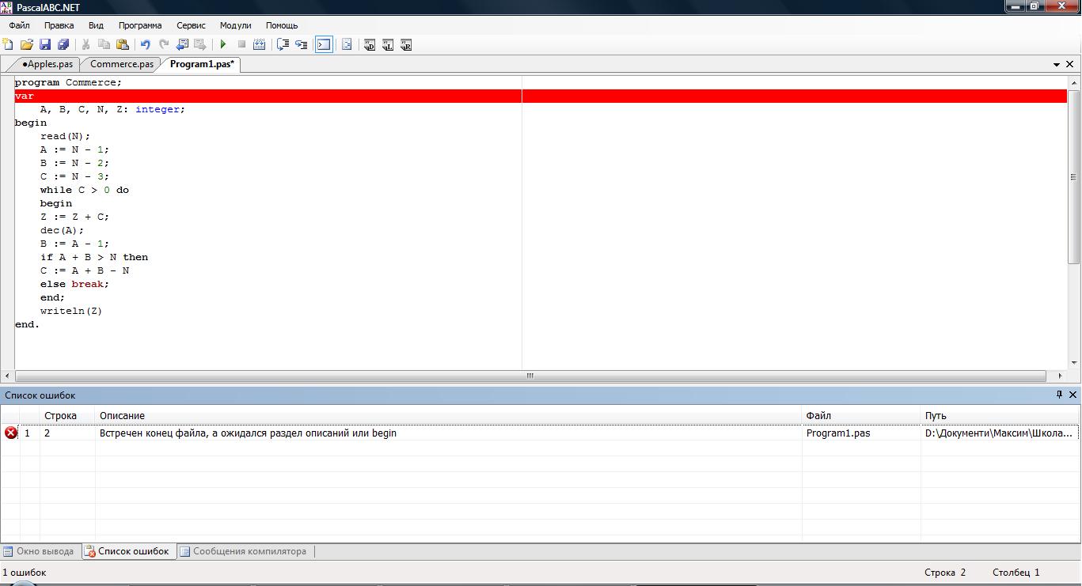Switch to the Apples.pas tab
Screen dimensions: 1082x586
pyautogui.click(x=47, y=64)
